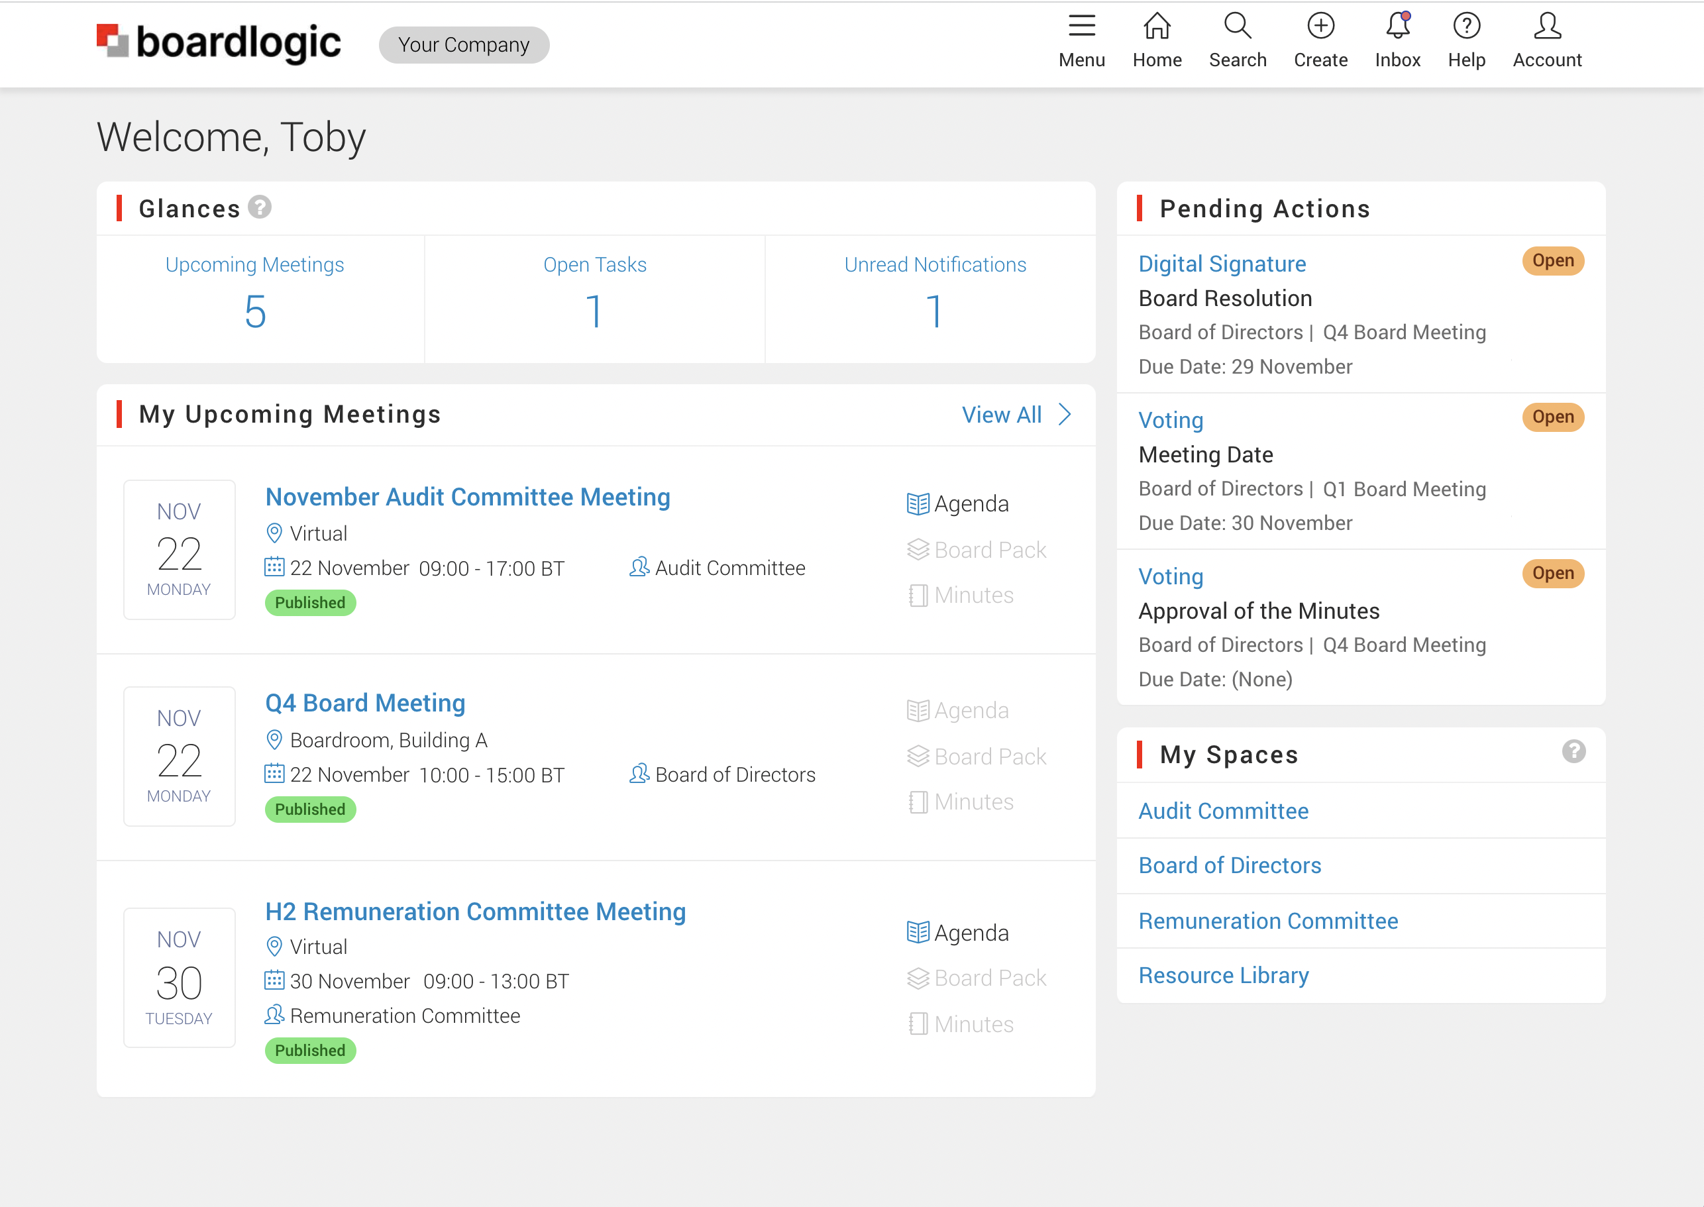1704x1207 pixels.
Task: Click the Your Company selector pill
Action: [x=464, y=44]
